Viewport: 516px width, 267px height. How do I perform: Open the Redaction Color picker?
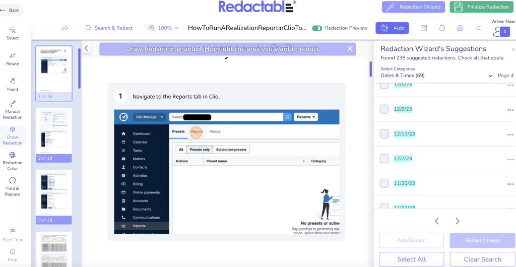pyautogui.click(x=13, y=161)
